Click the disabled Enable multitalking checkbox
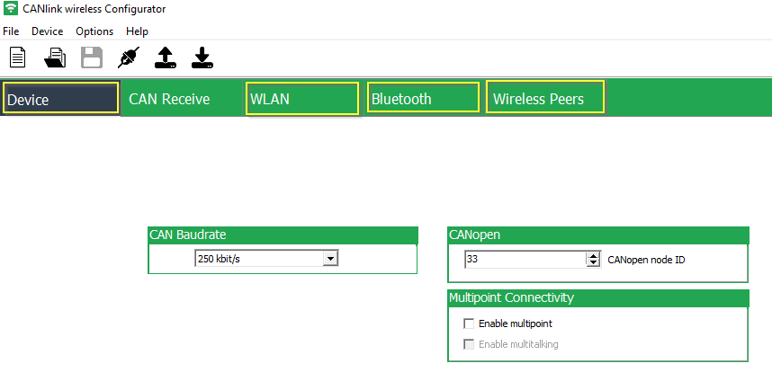 (469, 344)
